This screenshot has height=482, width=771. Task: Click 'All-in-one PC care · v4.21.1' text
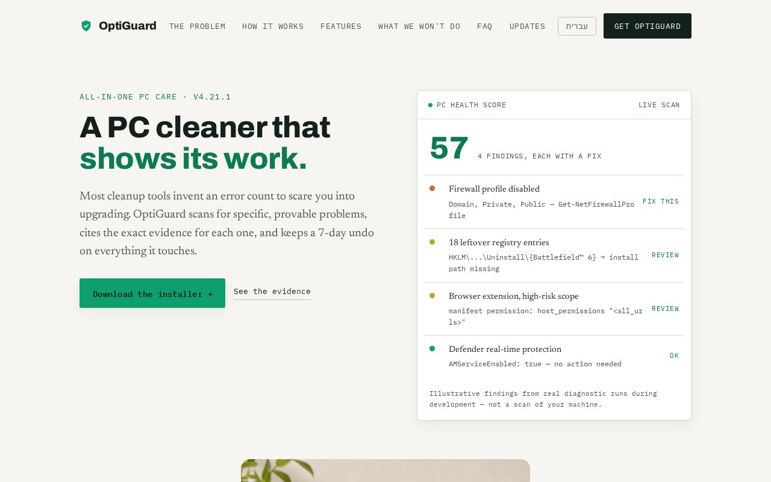pos(155,97)
